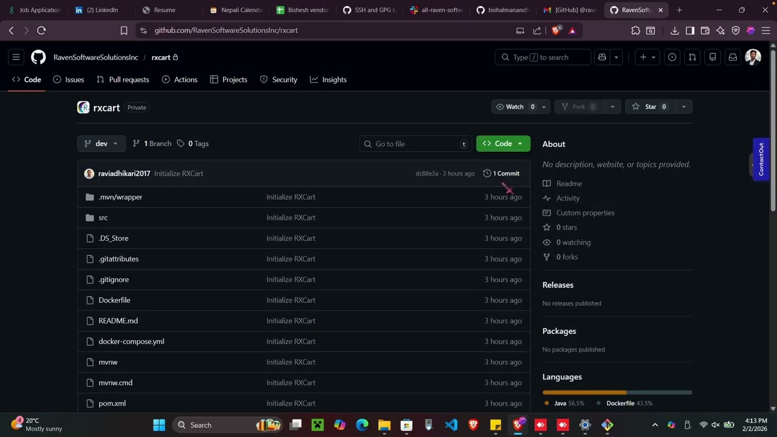Click the Java language bar segment
This screenshot has height=437, width=777.
[x=585, y=393]
